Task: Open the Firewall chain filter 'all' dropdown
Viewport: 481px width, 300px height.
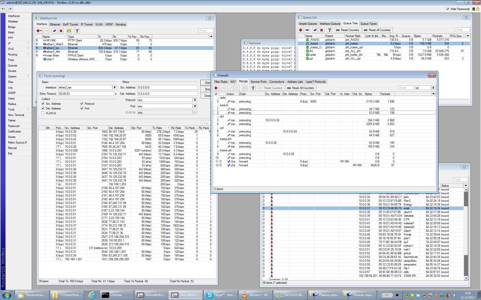Action: point(433,88)
